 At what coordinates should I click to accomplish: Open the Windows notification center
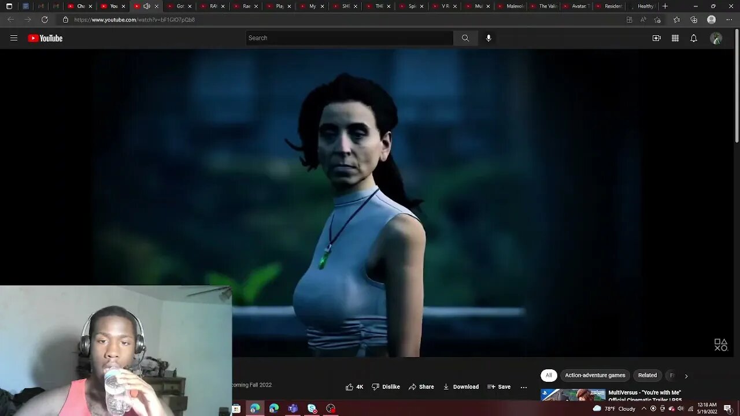pos(728,408)
